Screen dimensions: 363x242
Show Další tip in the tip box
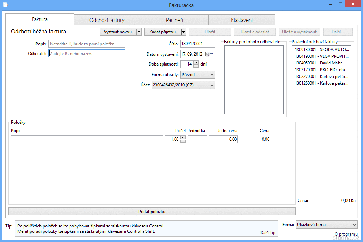pos(268,233)
